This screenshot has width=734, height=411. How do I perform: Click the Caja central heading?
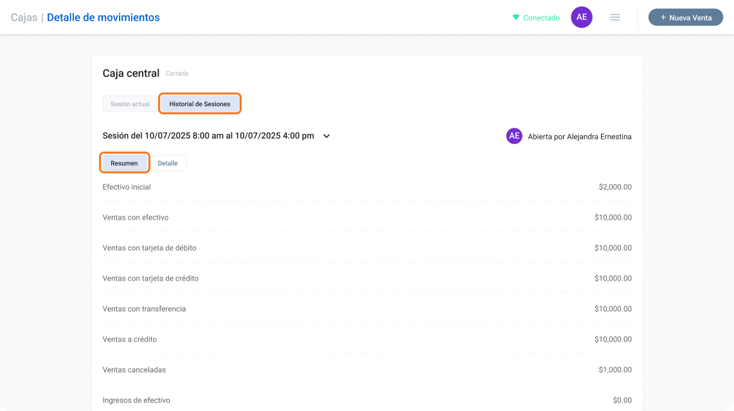[x=130, y=73]
